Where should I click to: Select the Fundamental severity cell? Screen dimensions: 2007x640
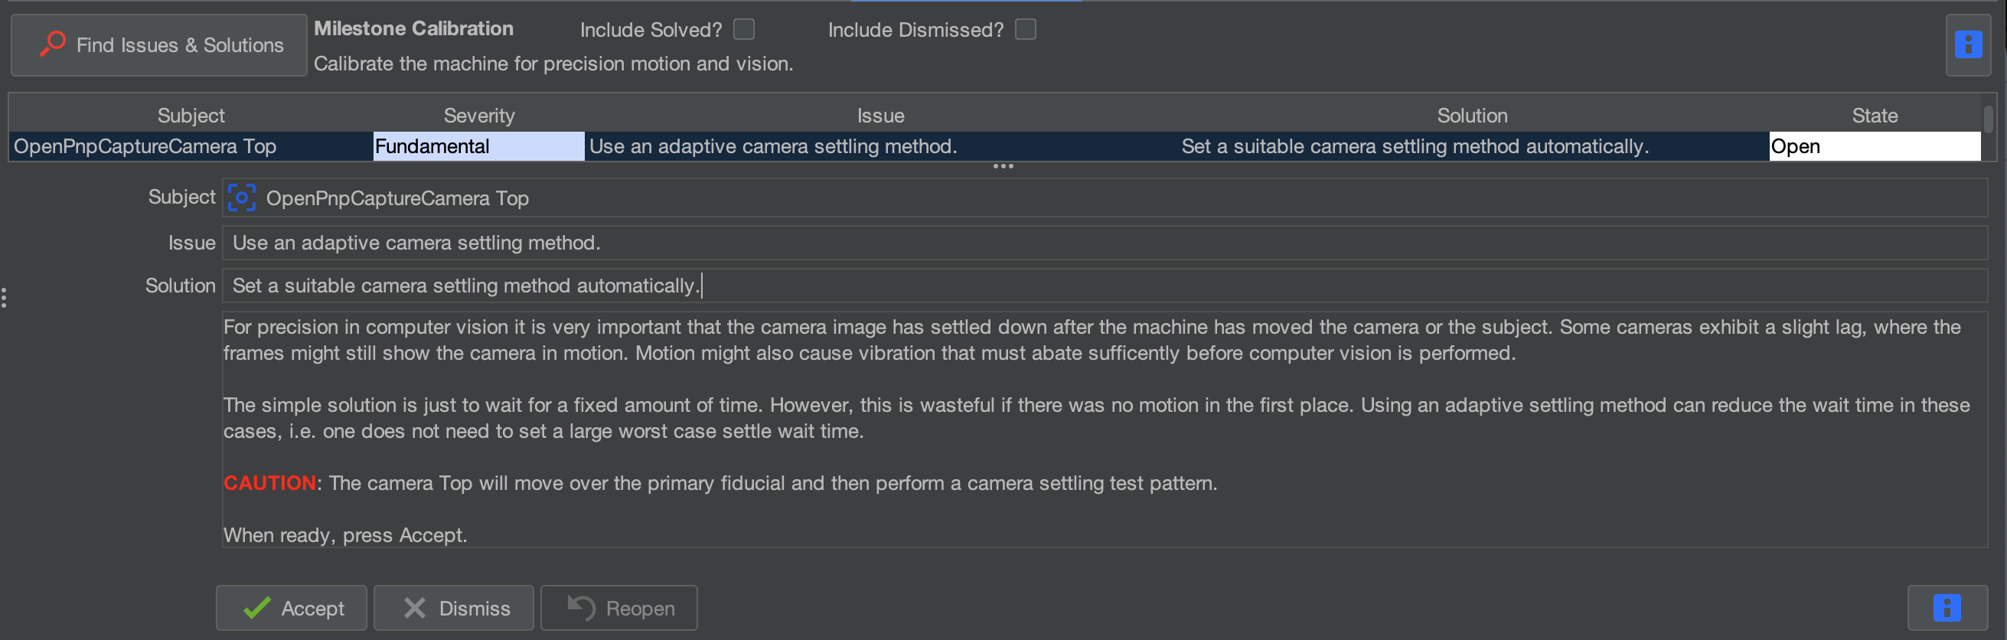[478, 146]
